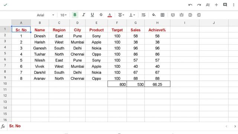The image size is (238, 134).
Task: Open horizontal alignment options
Action: (x=121, y=15)
